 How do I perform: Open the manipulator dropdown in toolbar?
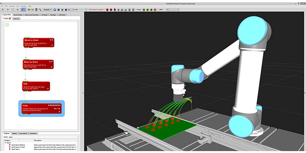47,10
